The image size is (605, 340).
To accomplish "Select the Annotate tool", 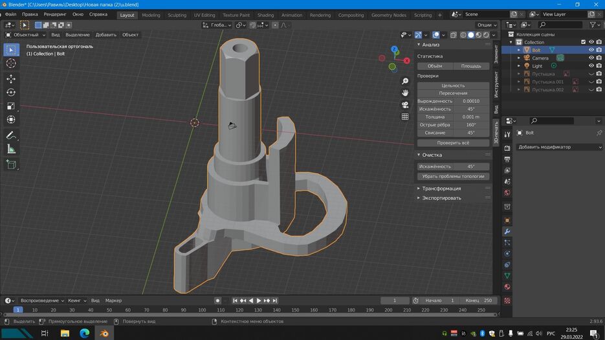I will (x=11, y=135).
